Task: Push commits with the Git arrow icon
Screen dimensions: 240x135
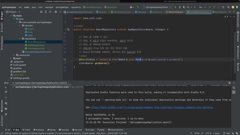Action: coord(214,7)
